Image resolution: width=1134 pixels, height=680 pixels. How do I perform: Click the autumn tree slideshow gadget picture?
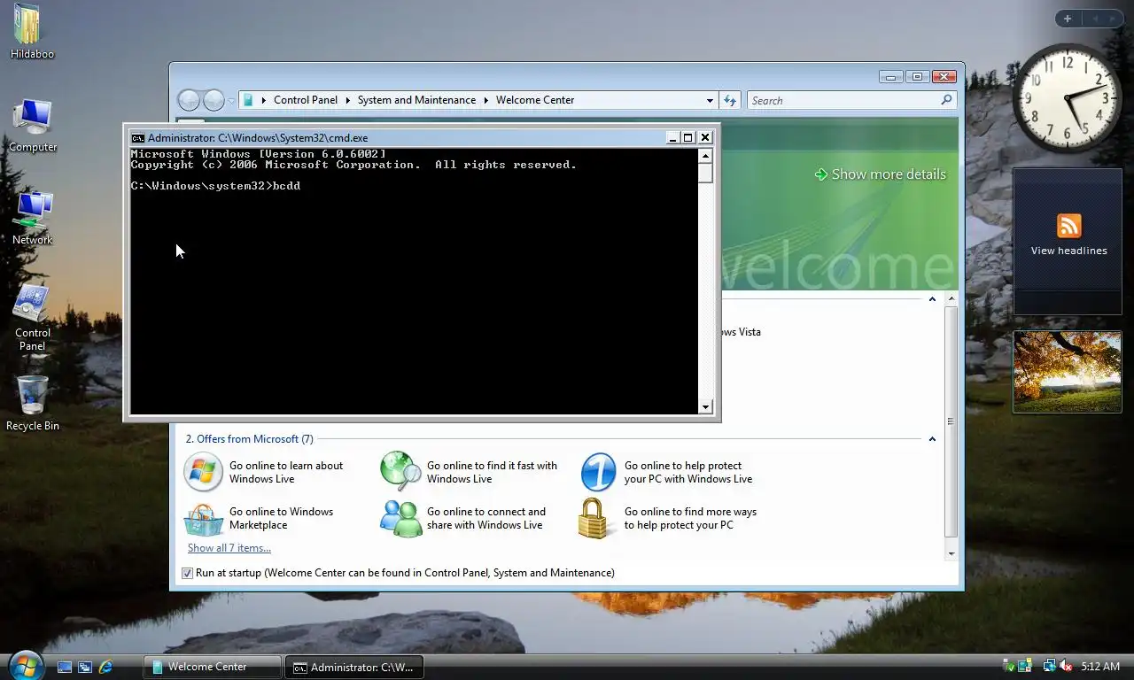1068,371
